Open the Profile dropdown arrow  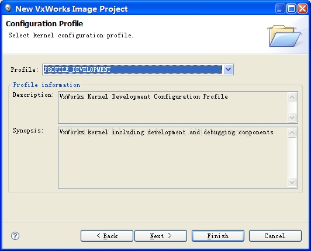228,69
